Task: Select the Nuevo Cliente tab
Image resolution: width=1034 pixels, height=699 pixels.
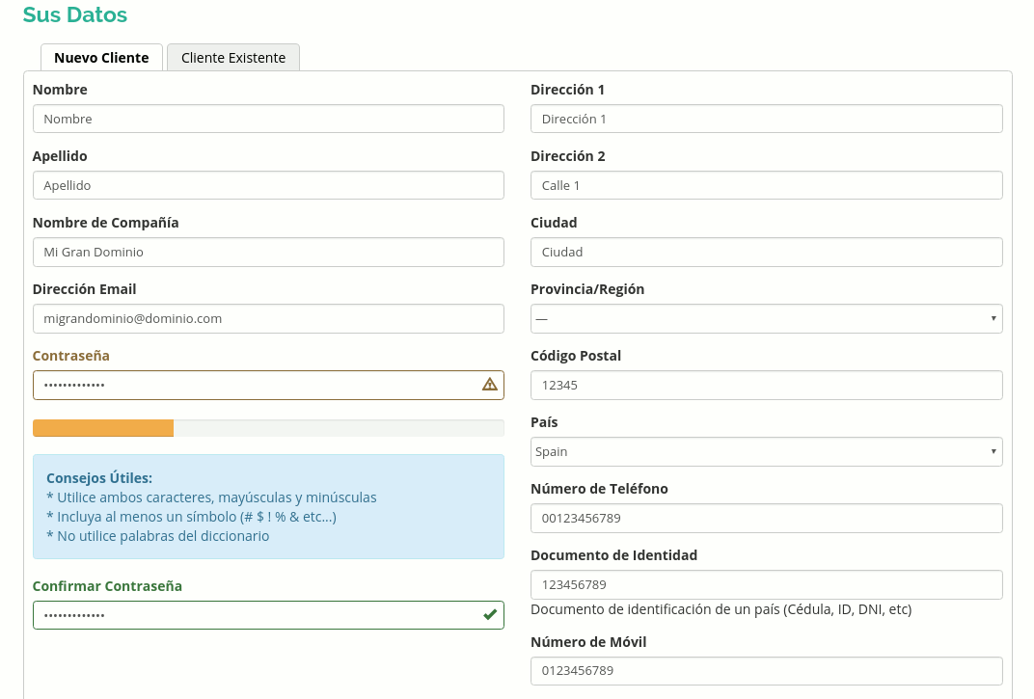Action: click(x=101, y=58)
